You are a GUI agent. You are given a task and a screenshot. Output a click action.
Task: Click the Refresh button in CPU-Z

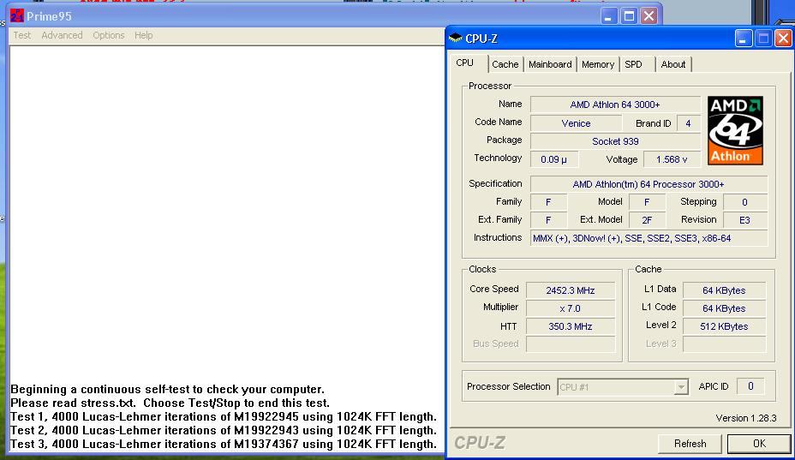(x=690, y=444)
